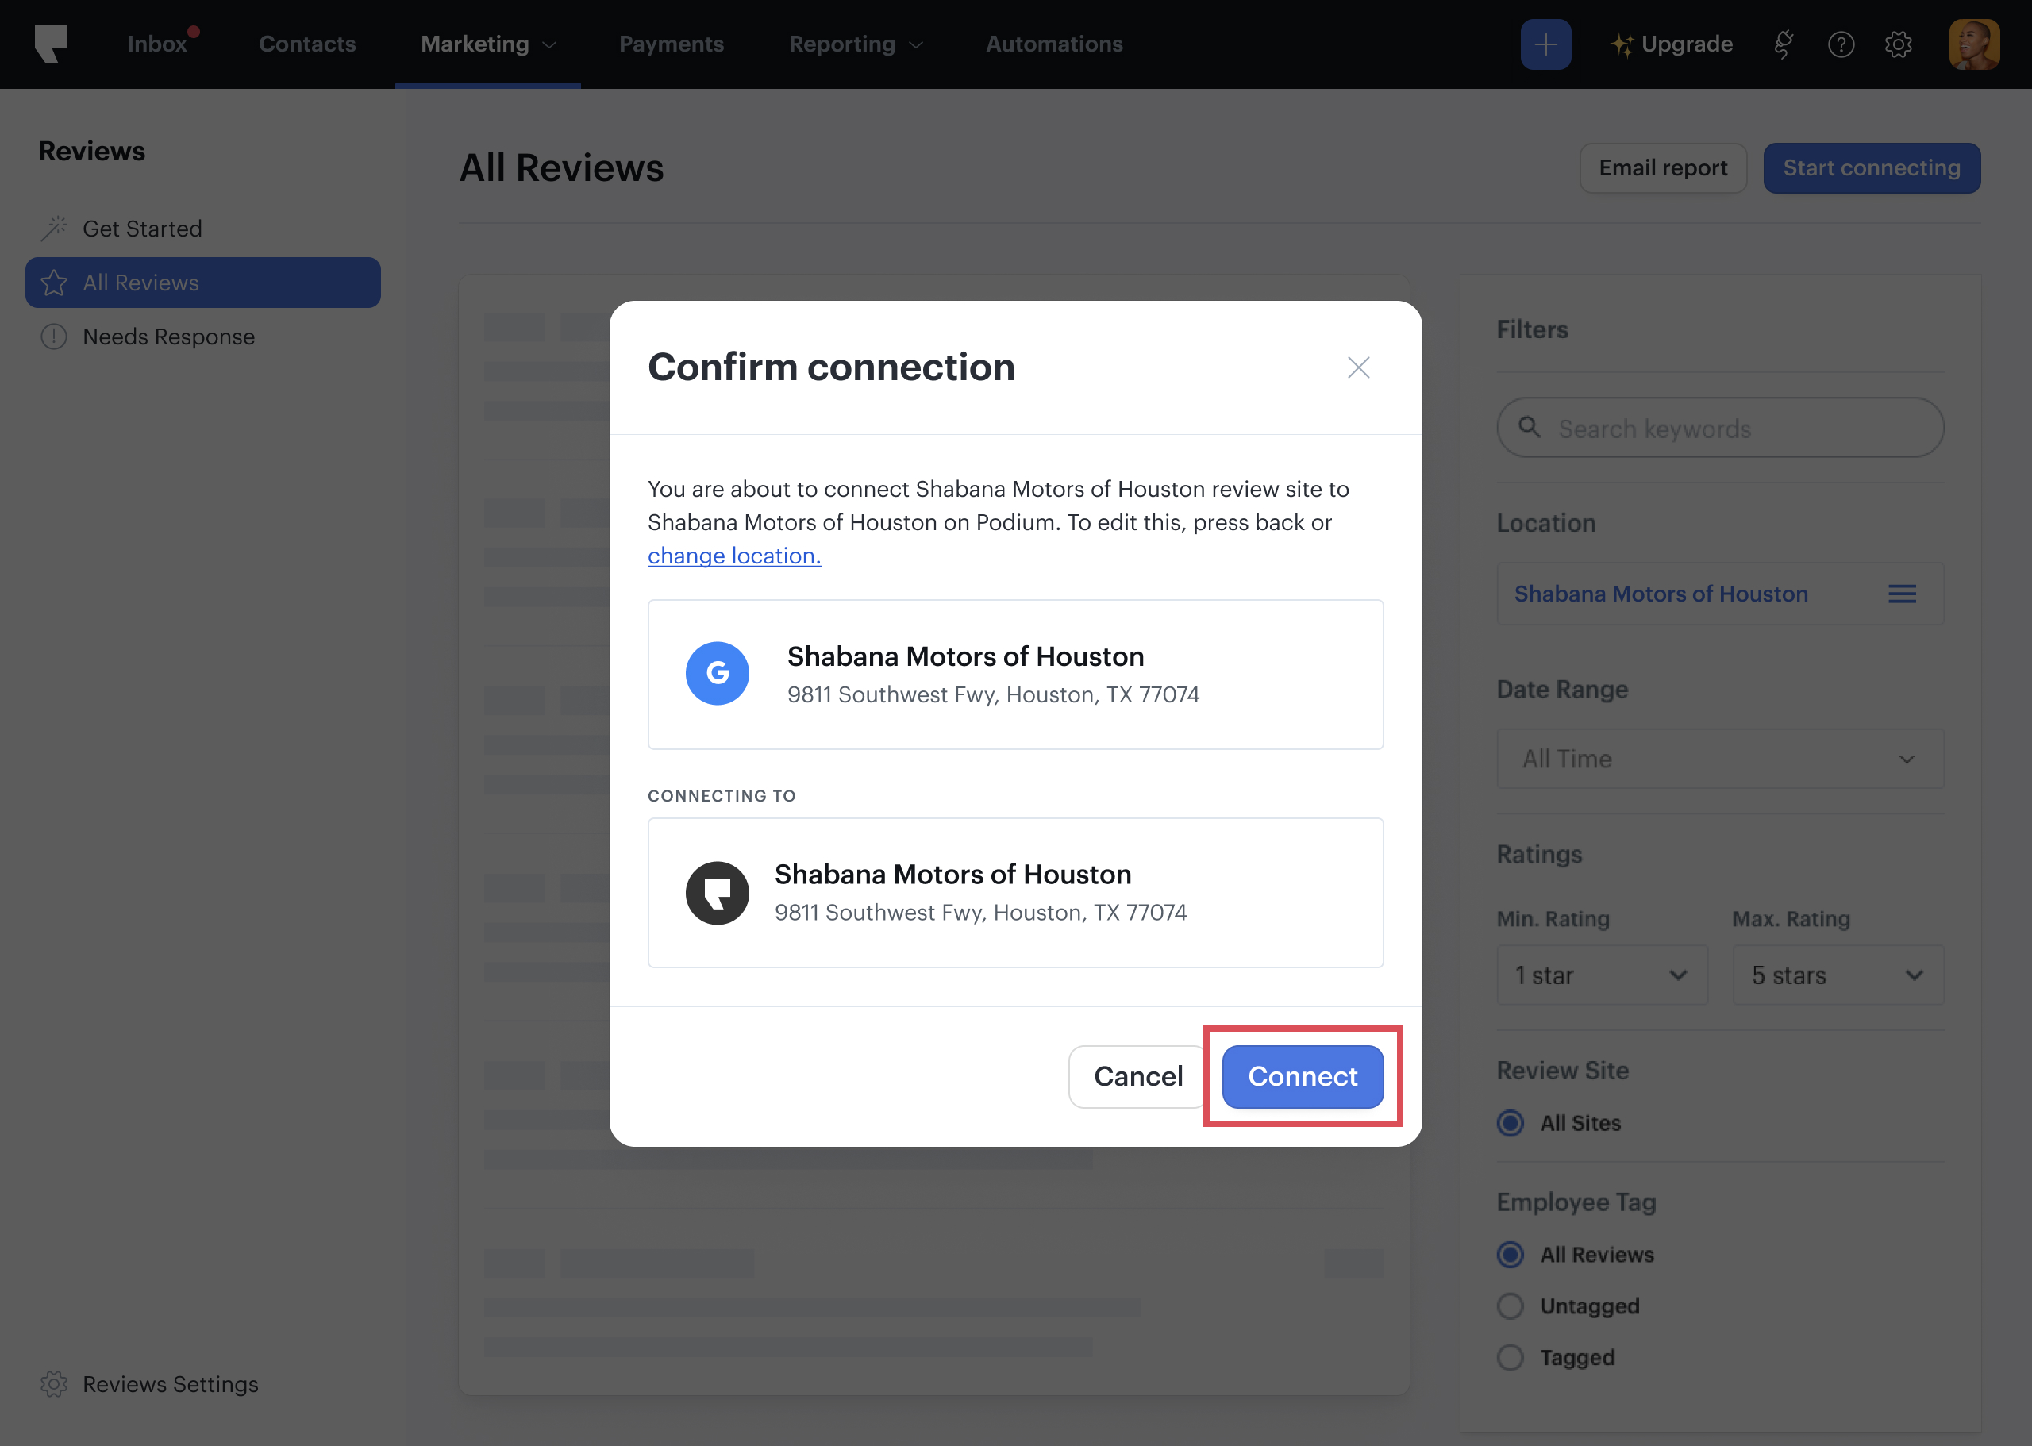Open the Automations section
The width and height of the screenshot is (2032, 1446).
tap(1054, 44)
